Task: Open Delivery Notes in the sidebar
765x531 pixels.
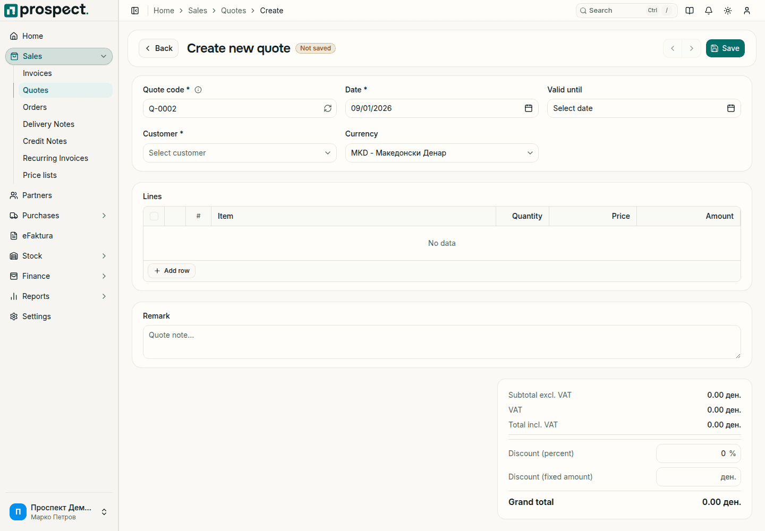Action: [65, 124]
